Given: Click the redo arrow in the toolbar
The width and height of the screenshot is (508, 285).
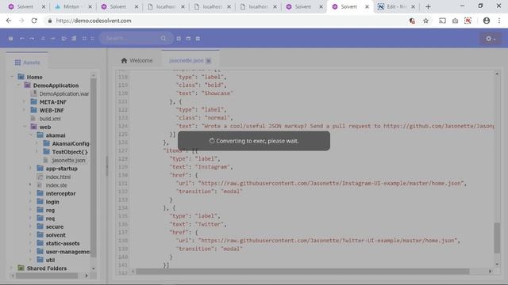Looking at the screenshot, I should tap(32, 39).
